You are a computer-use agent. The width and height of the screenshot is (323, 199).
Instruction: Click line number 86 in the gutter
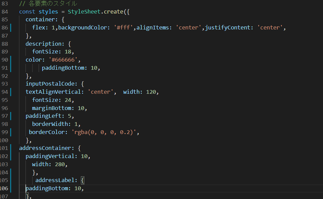click(5, 28)
